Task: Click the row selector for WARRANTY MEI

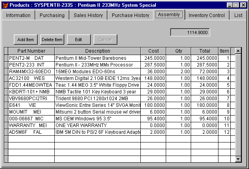Action: pos(6,125)
